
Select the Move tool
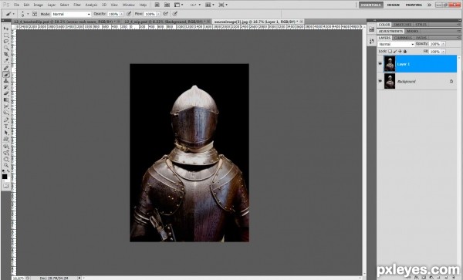(6, 29)
